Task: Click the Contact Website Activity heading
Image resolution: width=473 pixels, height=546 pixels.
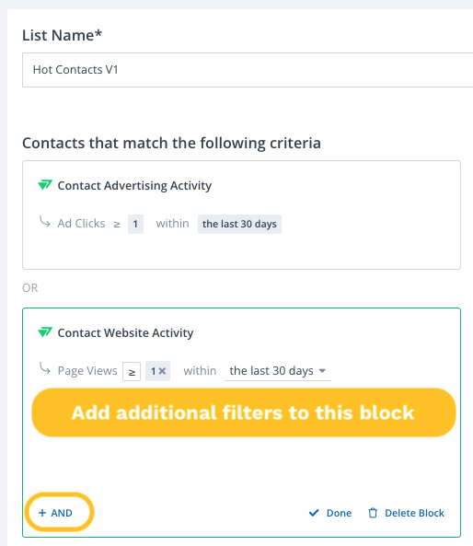Action: [x=125, y=333]
